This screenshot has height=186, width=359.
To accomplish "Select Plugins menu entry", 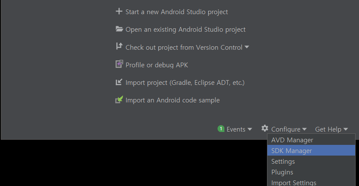I will tap(311, 172).
